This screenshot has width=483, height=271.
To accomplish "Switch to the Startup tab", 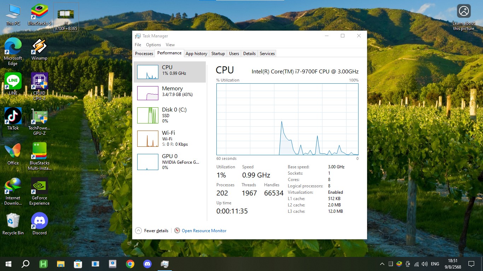I will click(218, 54).
